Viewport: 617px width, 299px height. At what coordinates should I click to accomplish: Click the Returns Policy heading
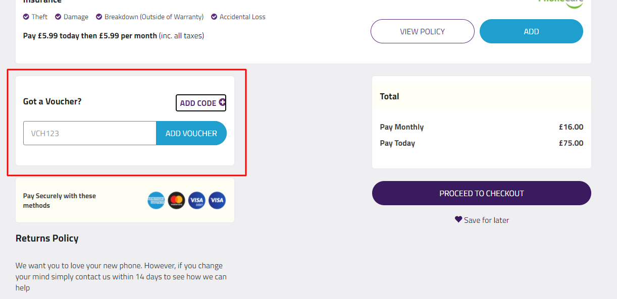pyautogui.click(x=46, y=238)
